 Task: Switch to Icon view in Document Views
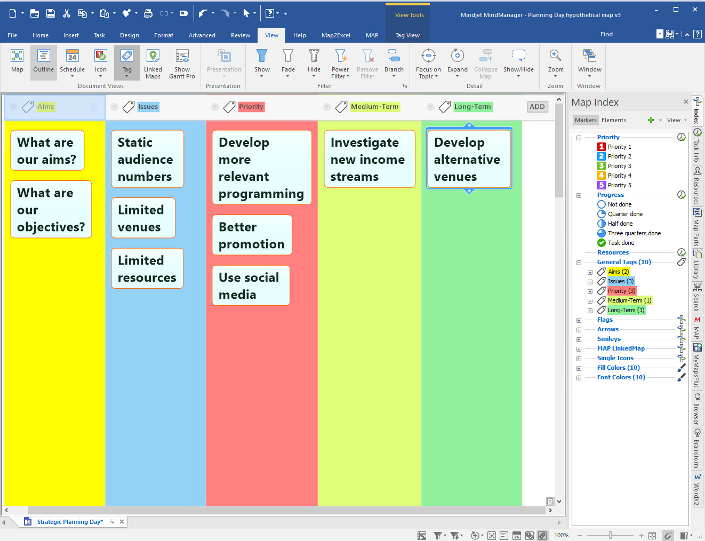[101, 62]
